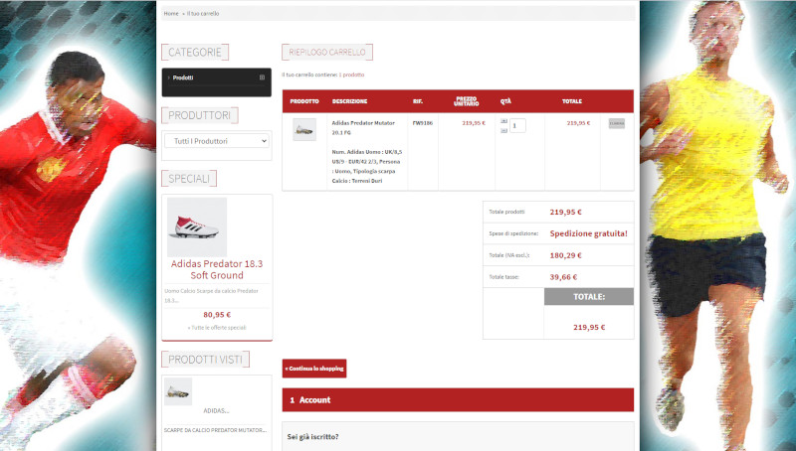The image size is (796, 451).
Task: Click the Il tuo carrello breadcrumb text
Action: (x=203, y=14)
